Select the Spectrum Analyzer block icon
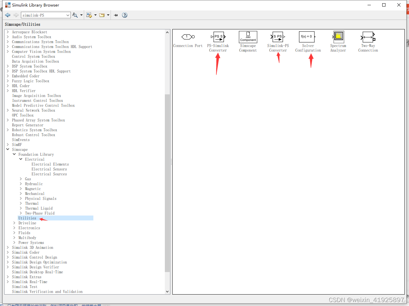 pos(338,37)
